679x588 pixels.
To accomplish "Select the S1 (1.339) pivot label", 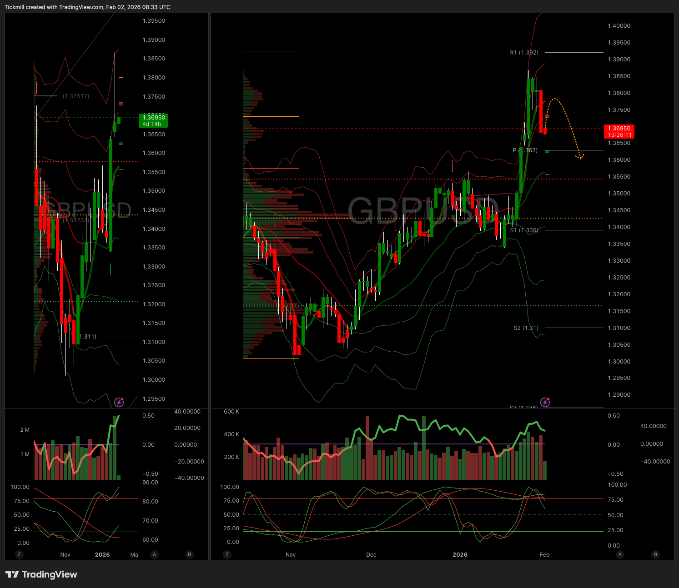I will [524, 230].
